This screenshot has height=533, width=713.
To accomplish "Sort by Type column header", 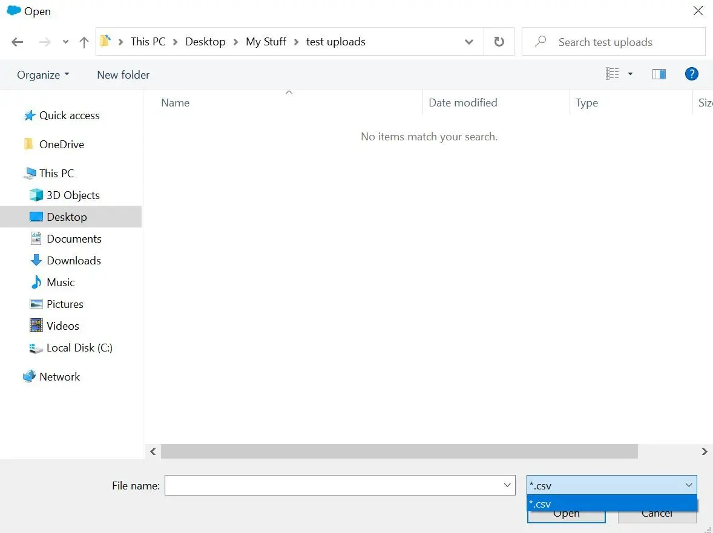I will coord(586,103).
